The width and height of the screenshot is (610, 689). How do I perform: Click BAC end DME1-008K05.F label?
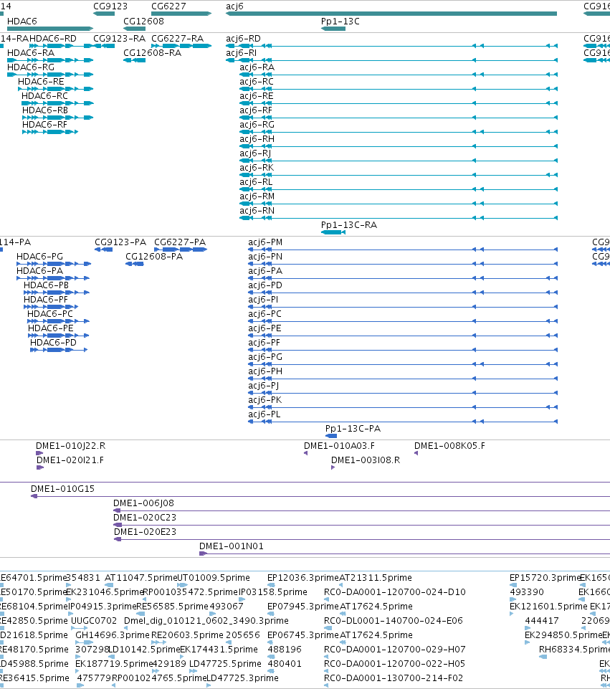449,445
